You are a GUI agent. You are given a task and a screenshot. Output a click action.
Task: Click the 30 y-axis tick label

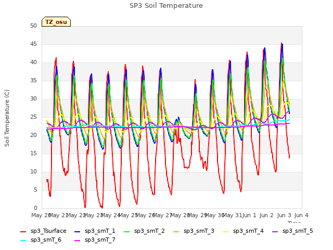[x=33, y=98]
